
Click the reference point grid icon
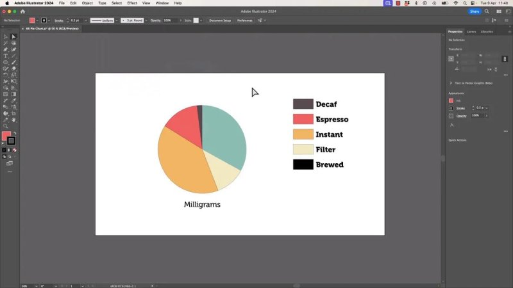(451, 59)
